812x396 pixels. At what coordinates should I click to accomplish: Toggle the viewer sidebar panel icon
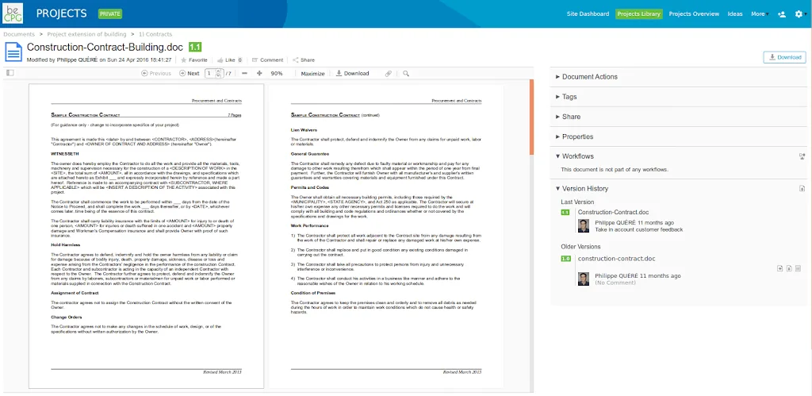[10, 73]
